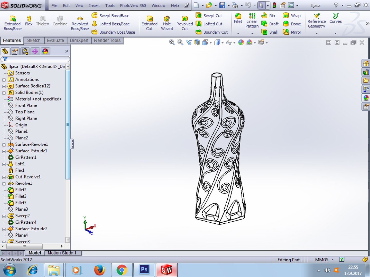Click the Windows Start button
This screenshot has width=370, height=277.
pyautogui.click(x=10, y=270)
